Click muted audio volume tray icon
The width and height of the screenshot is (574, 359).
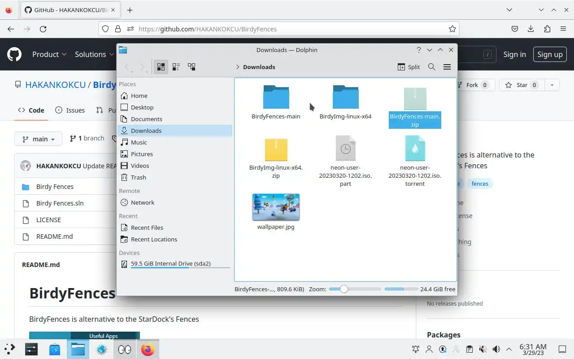(x=483, y=349)
